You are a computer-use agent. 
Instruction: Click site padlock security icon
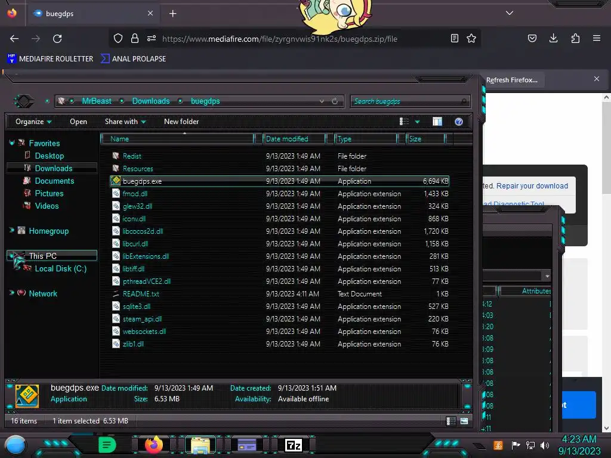pyautogui.click(x=135, y=38)
